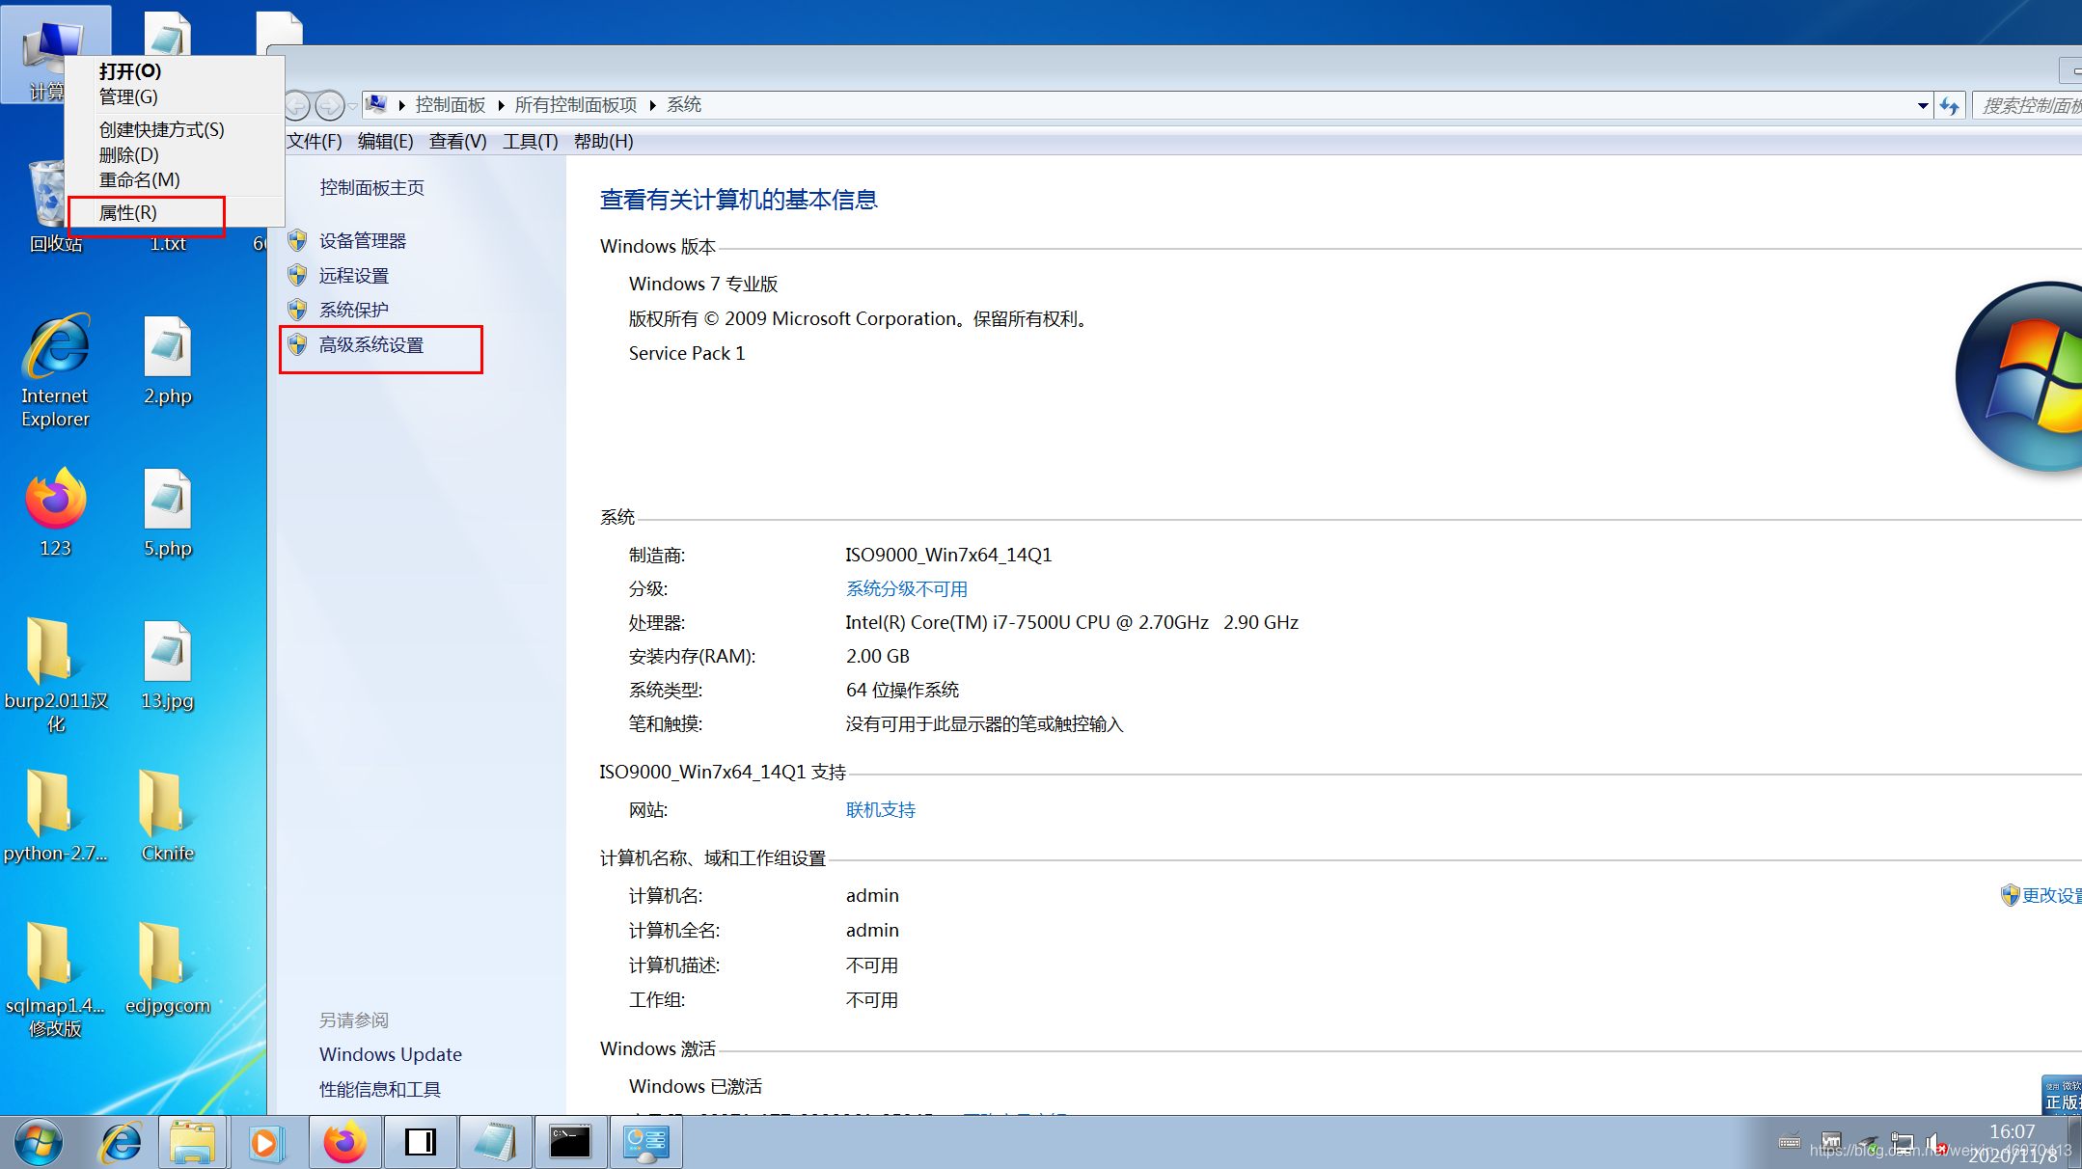Image resolution: width=2082 pixels, height=1169 pixels.
Task: Open the 设备管理器 link
Action: pos(363,241)
